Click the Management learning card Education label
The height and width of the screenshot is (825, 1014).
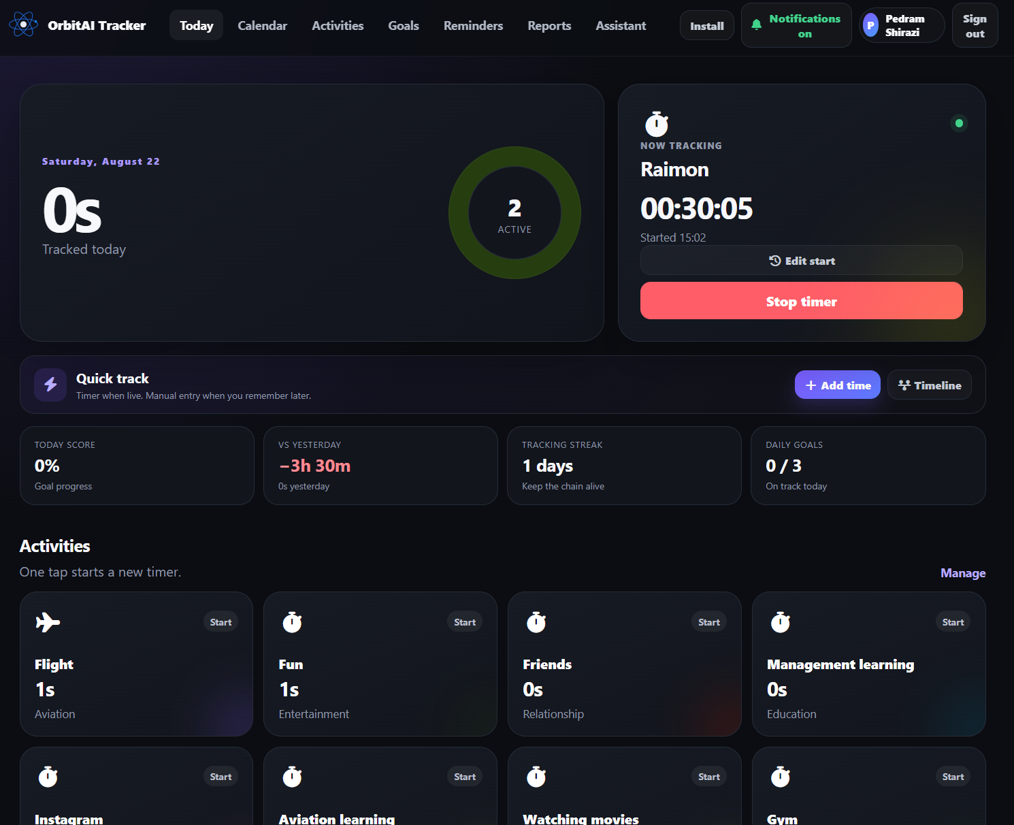[791, 714]
